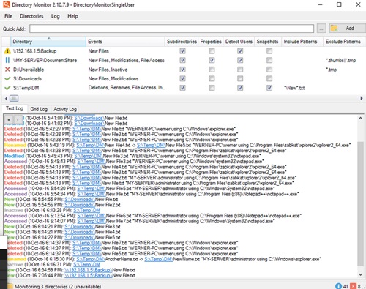
Task: Click S:\Temp\DM link before AnotherName.txt
Action: point(90,259)
